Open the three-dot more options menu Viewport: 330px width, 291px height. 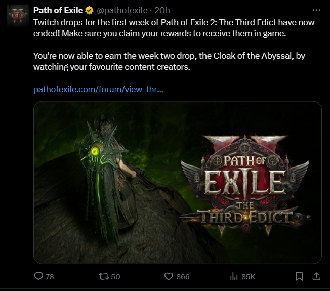point(316,10)
